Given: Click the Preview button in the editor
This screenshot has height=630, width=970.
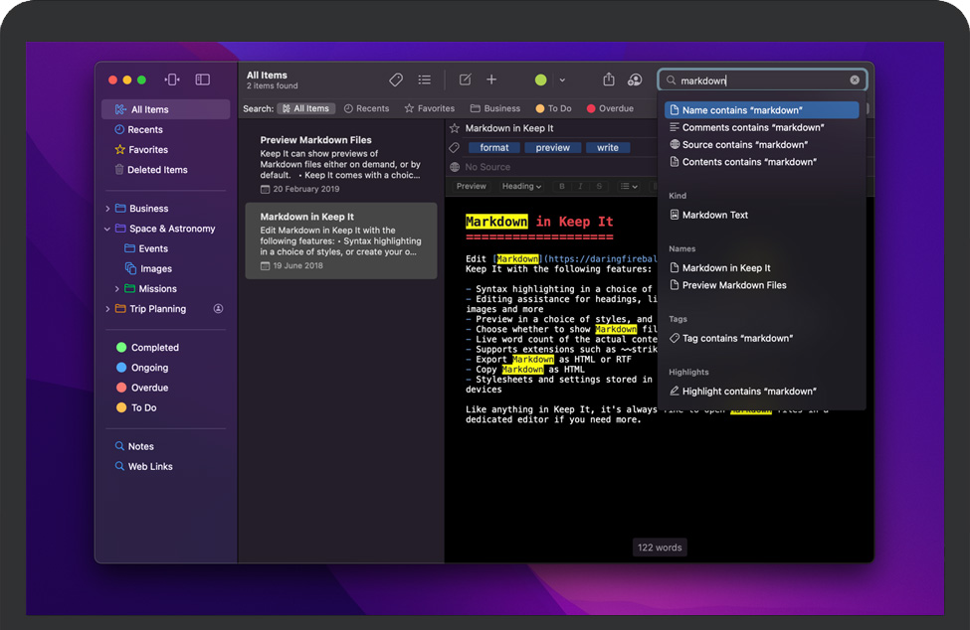Looking at the screenshot, I should click(472, 186).
